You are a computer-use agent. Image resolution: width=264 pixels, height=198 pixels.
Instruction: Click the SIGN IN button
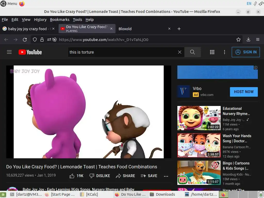coord(246,52)
